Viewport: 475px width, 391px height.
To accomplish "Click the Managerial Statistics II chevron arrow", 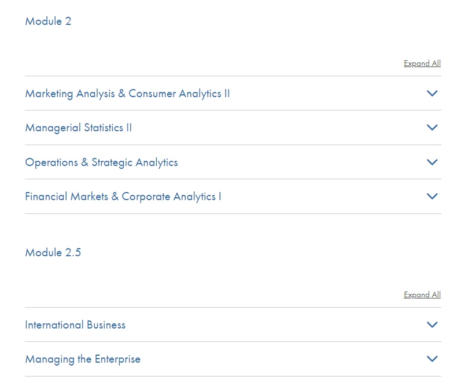I will pos(432,127).
